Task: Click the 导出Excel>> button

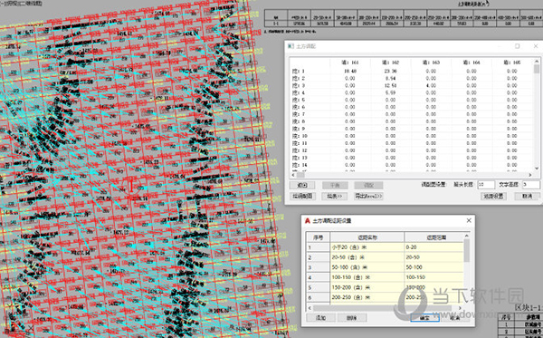Action: [x=368, y=197]
